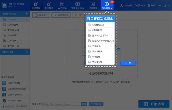The height and width of the screenshot is (110, 172).
Task: Click 浏览 browse button
Action: (84, 104)
